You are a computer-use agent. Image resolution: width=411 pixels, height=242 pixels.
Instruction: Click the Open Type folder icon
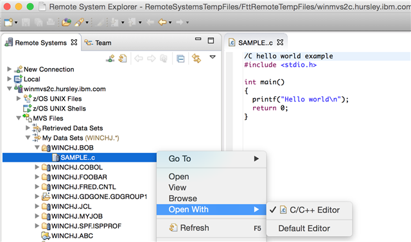66,22
